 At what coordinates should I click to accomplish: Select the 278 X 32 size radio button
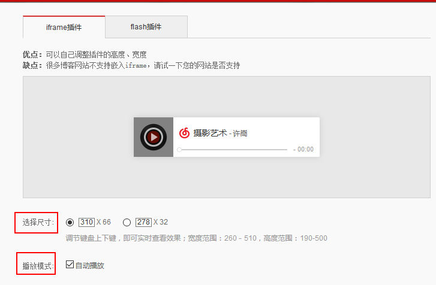[x=127, y=222]
